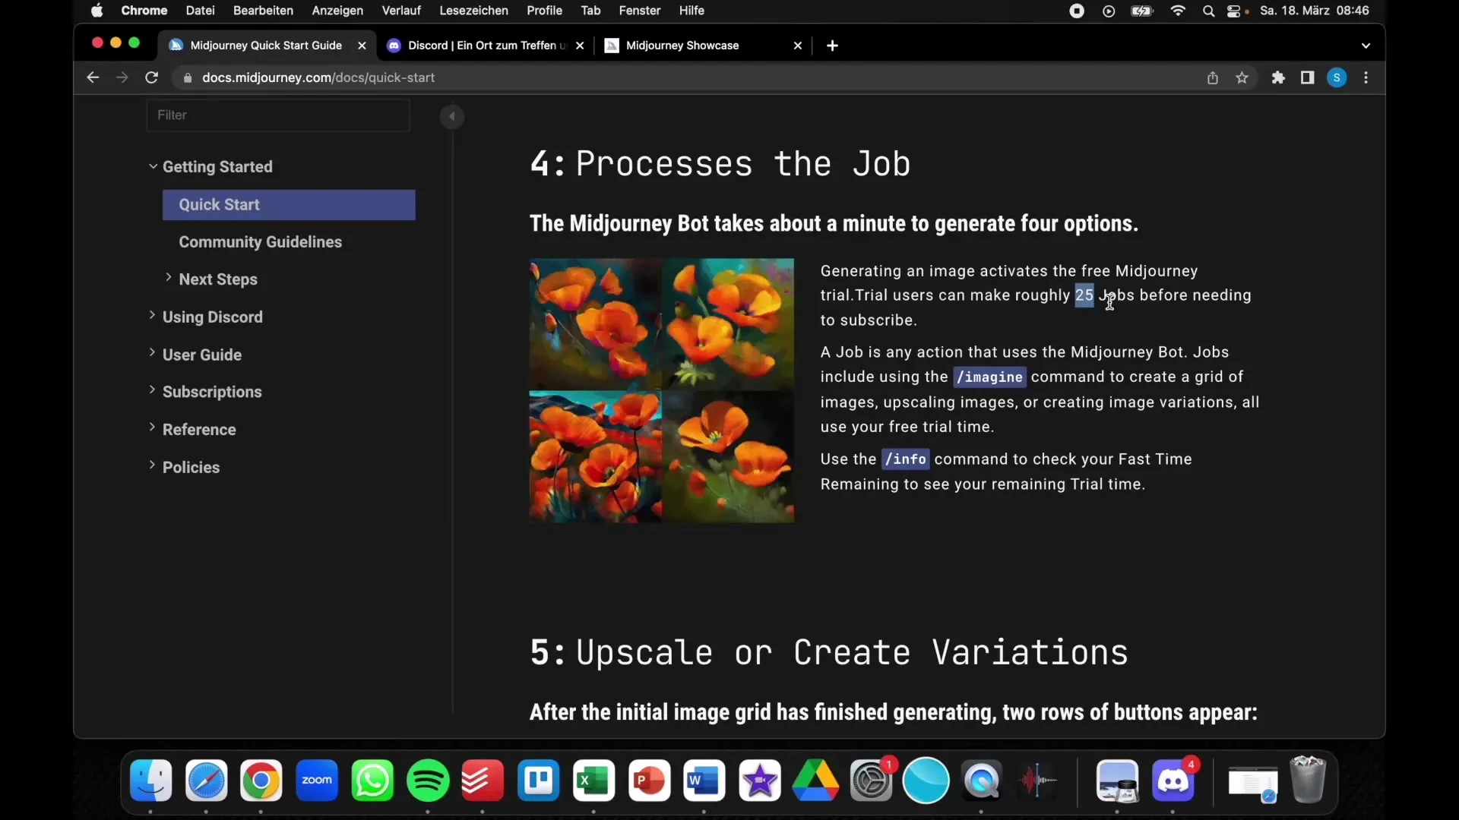Click the /imagine command inline code
The image size is (1459, 820).
989,377
